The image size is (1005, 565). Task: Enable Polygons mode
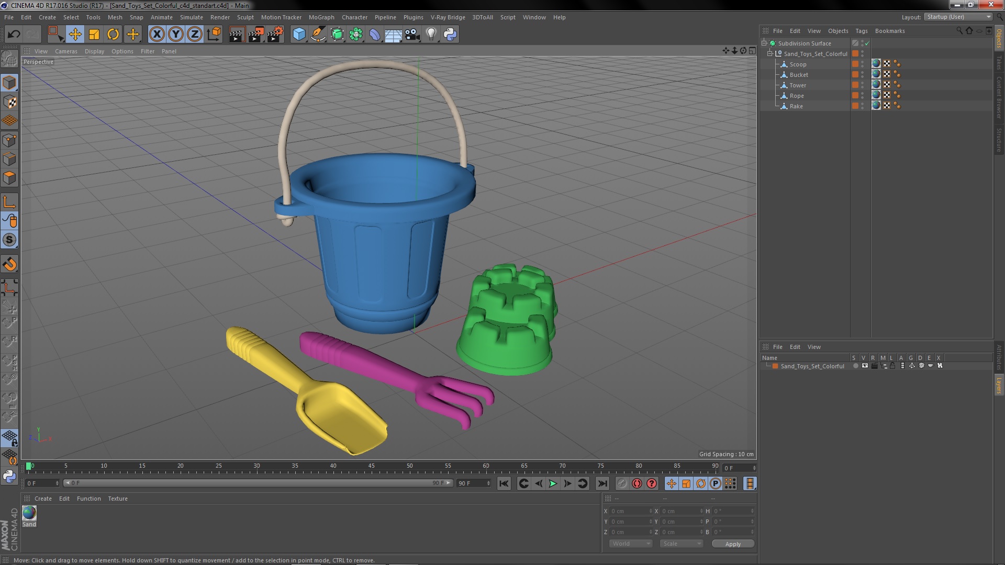[9, 178]
